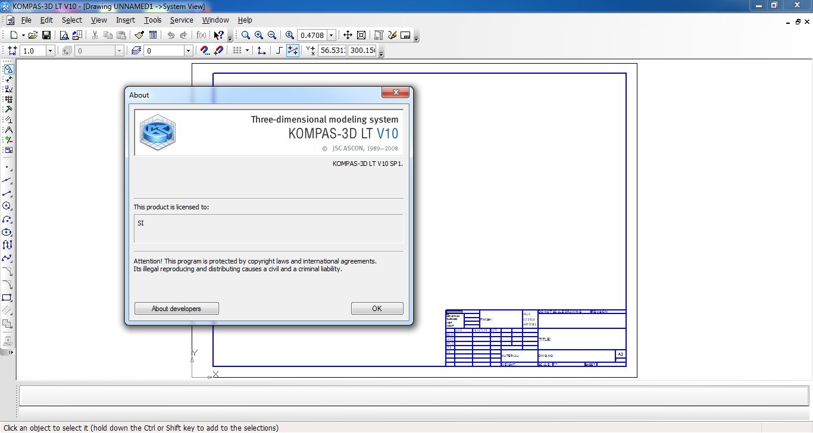This screenshot has width=813, height=433.
Task: Click the Current step icon
Action: [x=12, y=51]
